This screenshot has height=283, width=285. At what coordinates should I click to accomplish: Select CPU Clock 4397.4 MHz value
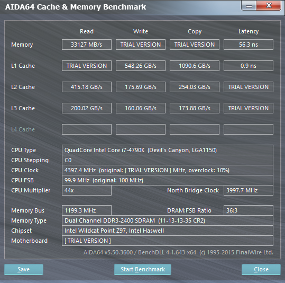(x=168, y=170)
